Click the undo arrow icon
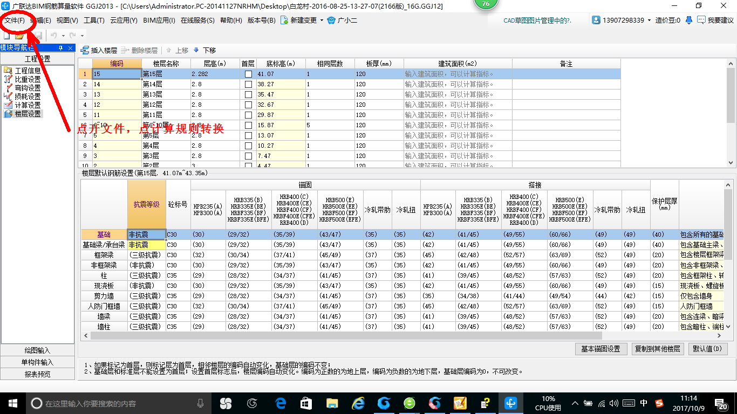Image resolution: width=737 pixels, height=414 pixels. click(x=54, y=36)
